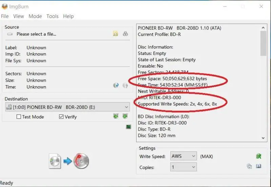The height and width of the screenshot is (187, 271).
Task: Click 'Supported Write Speeds: 2x, 4x, 6x, 8x'
Action: click(177, 104)
